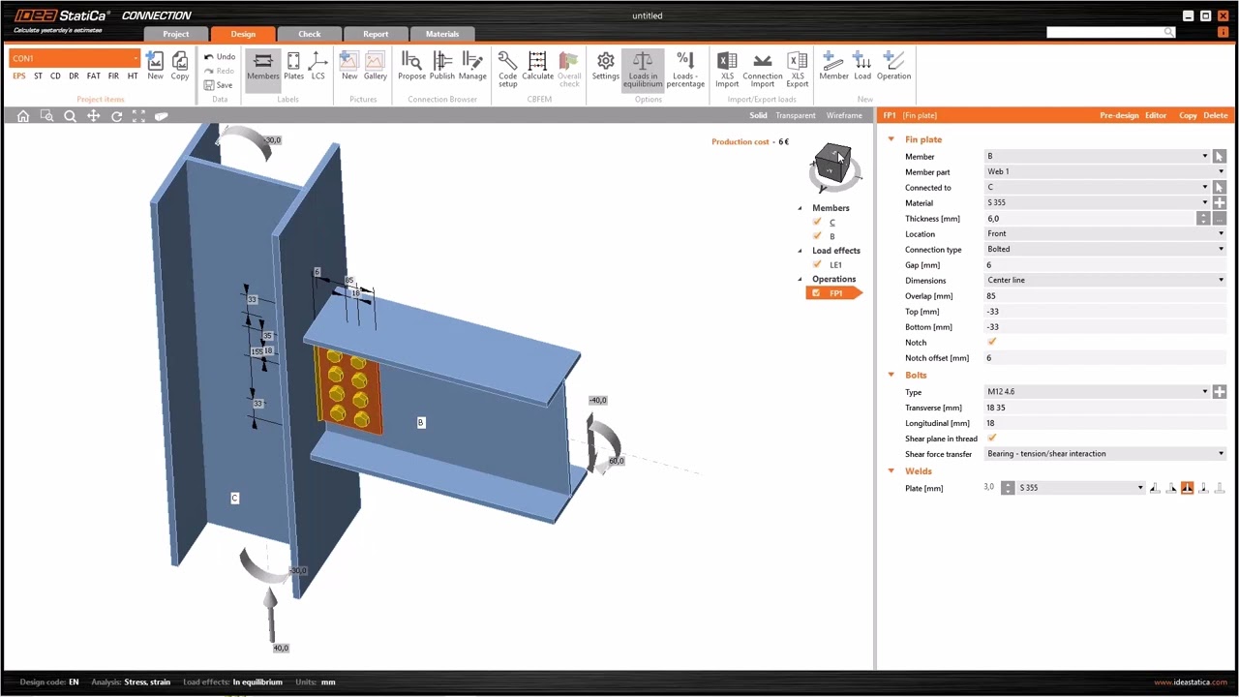This screenshot has height=697, width=1239.
Task: Open the Settings options
Action: coord(606,66)
